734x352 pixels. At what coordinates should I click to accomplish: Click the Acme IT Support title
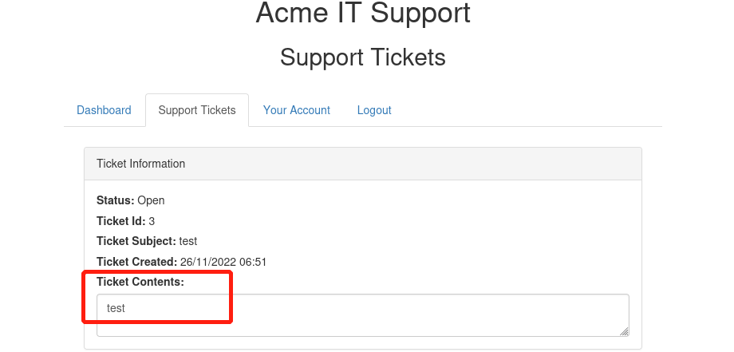[363, 14]
